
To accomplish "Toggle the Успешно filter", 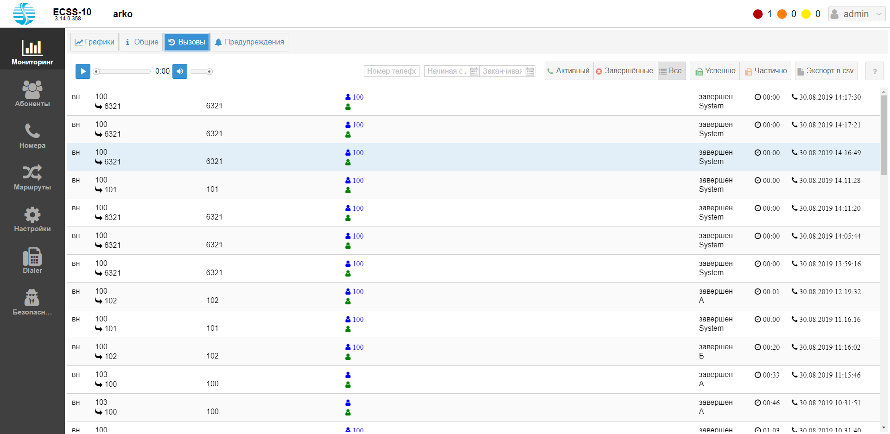I will coord(715,71).
